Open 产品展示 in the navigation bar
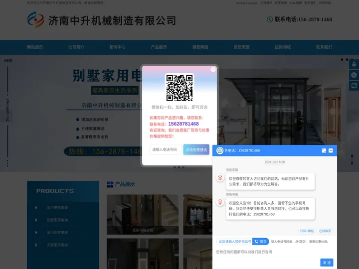Image resolution: width=359 pixels, height=269 pixels. (x=159, y=47)
